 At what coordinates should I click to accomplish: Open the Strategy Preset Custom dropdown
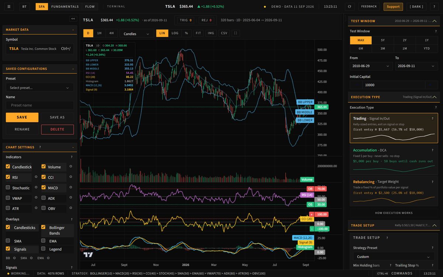394,257
